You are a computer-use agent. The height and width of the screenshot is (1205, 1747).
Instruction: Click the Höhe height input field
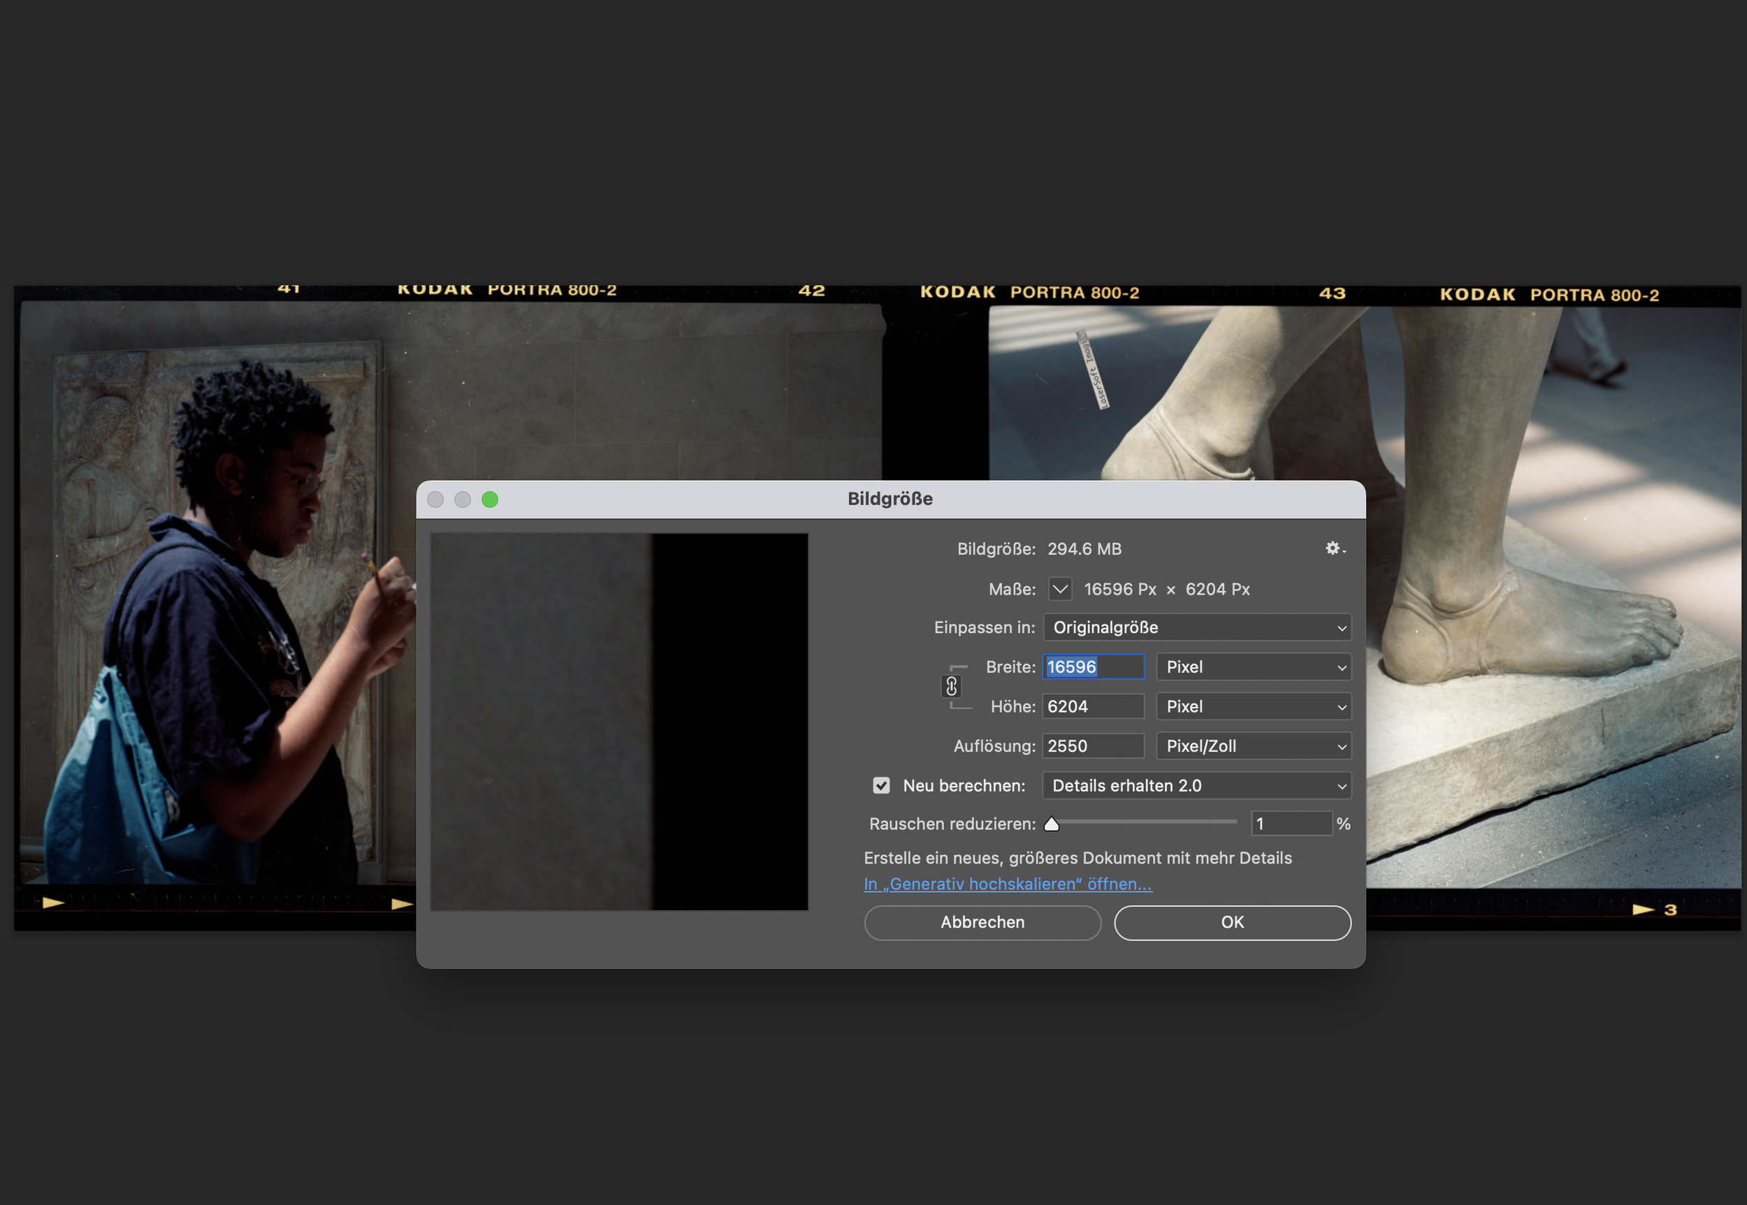[x=1092, y=707]
